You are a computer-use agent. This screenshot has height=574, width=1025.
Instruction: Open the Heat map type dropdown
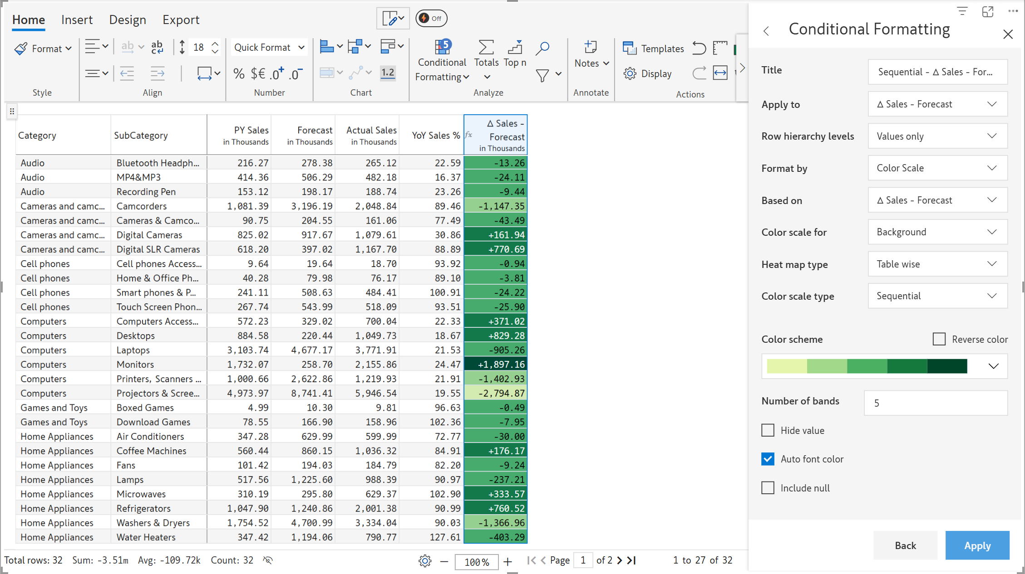pyautogui.click(x=937, y=264)
